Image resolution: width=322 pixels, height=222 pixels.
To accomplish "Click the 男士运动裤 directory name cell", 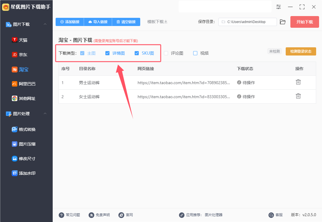I will 89,83.
